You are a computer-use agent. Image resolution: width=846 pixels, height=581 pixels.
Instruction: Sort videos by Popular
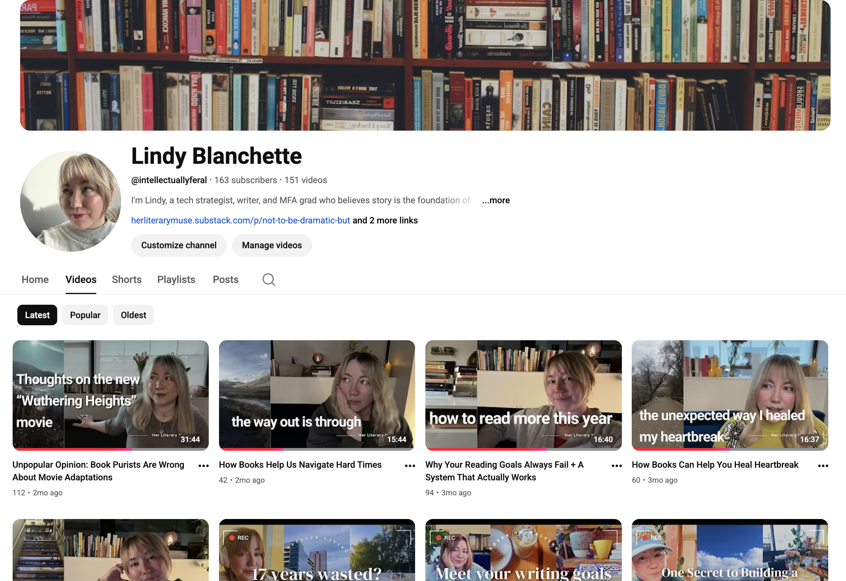pos(85,315)
